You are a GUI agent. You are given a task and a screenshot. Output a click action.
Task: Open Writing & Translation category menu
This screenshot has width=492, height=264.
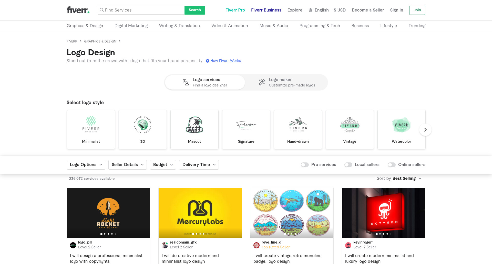point(179,26)
